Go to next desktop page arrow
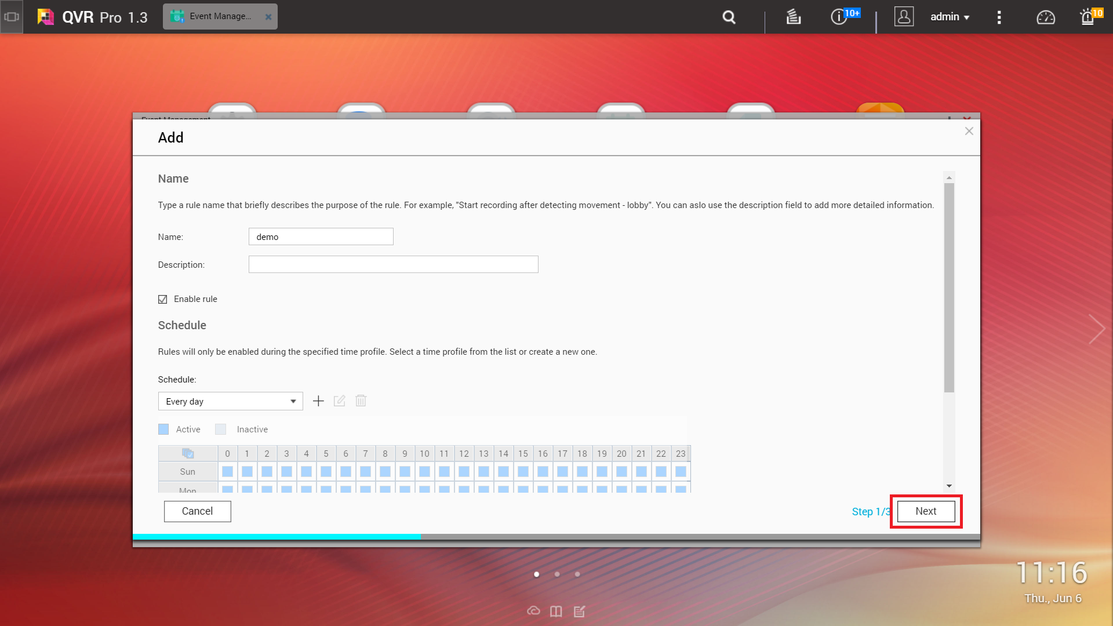Image resolution: width=1113 pixels, height=626 pixels. (1096, 329)
